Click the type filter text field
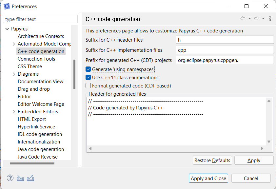276x189 pixels. coord(40,19)
